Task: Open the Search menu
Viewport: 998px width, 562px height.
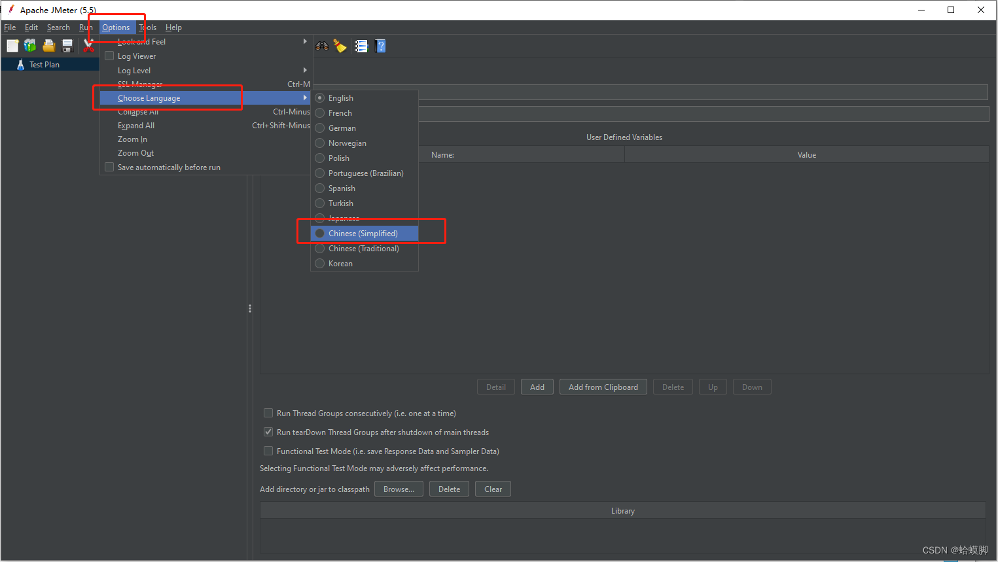Action: [58, 27]
